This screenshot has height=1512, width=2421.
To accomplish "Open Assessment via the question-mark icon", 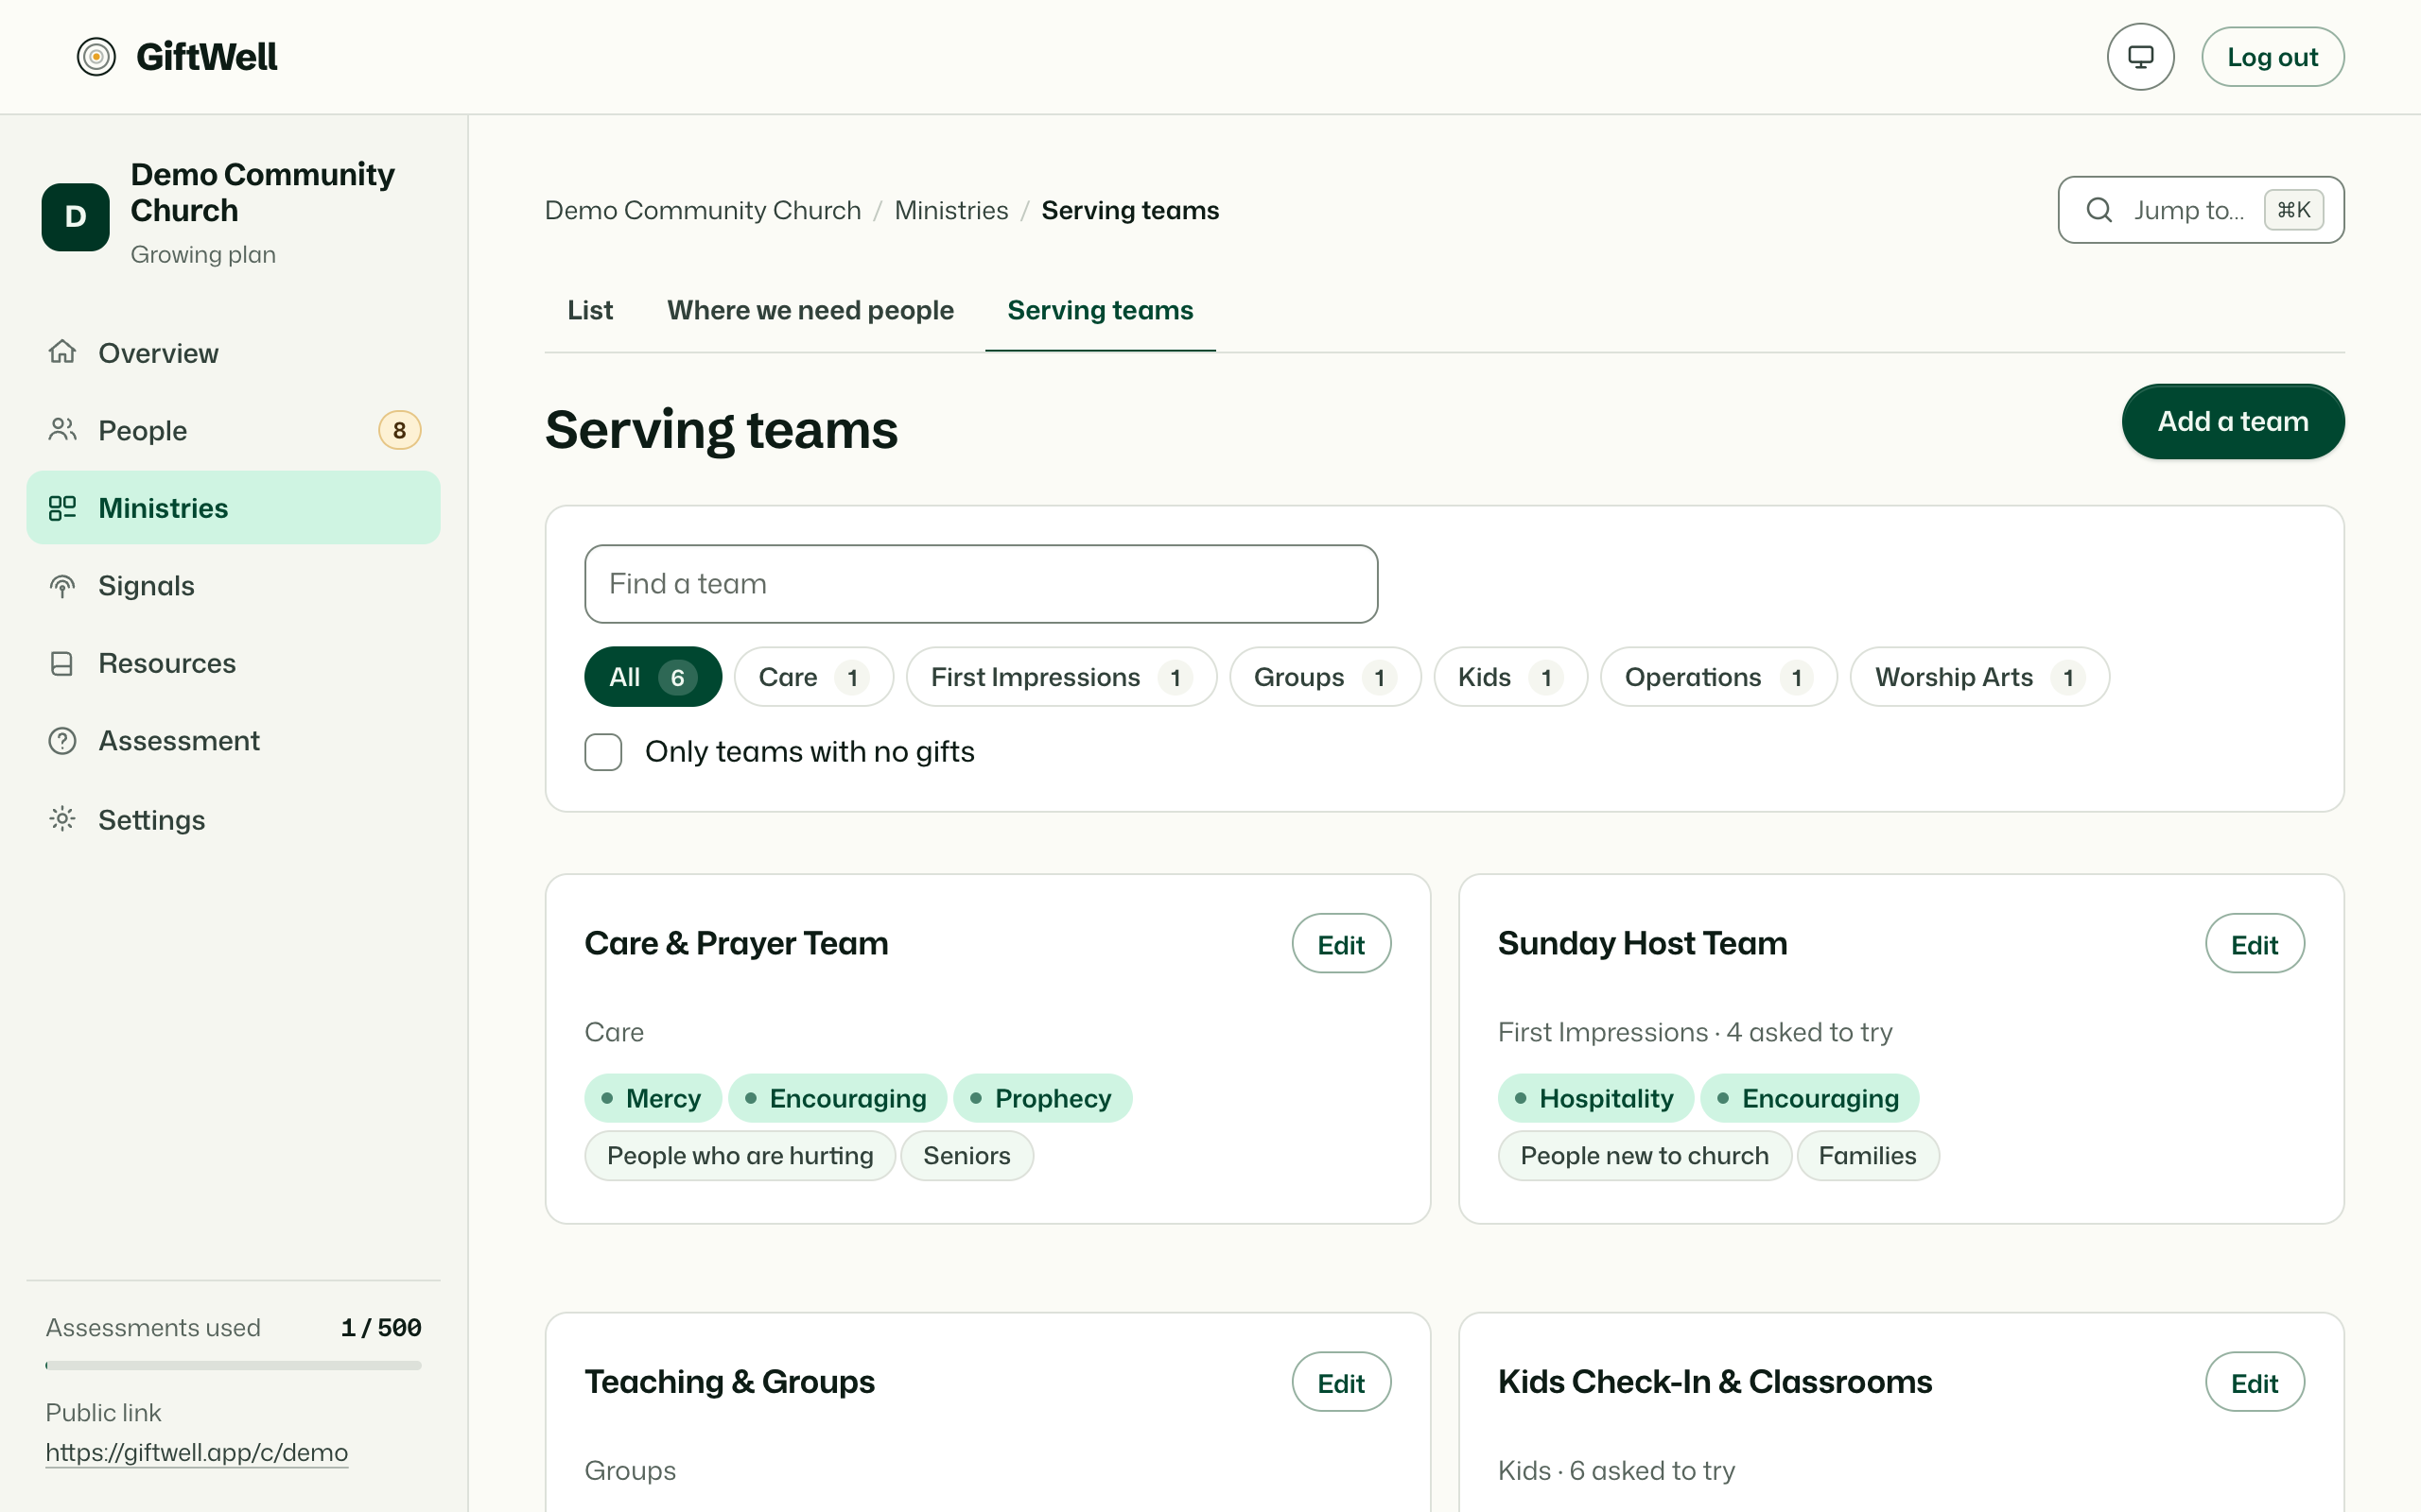I will point(62,741).
